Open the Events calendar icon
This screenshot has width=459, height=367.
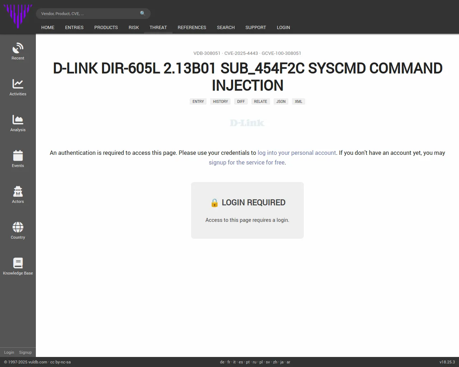tap(18, 156)
